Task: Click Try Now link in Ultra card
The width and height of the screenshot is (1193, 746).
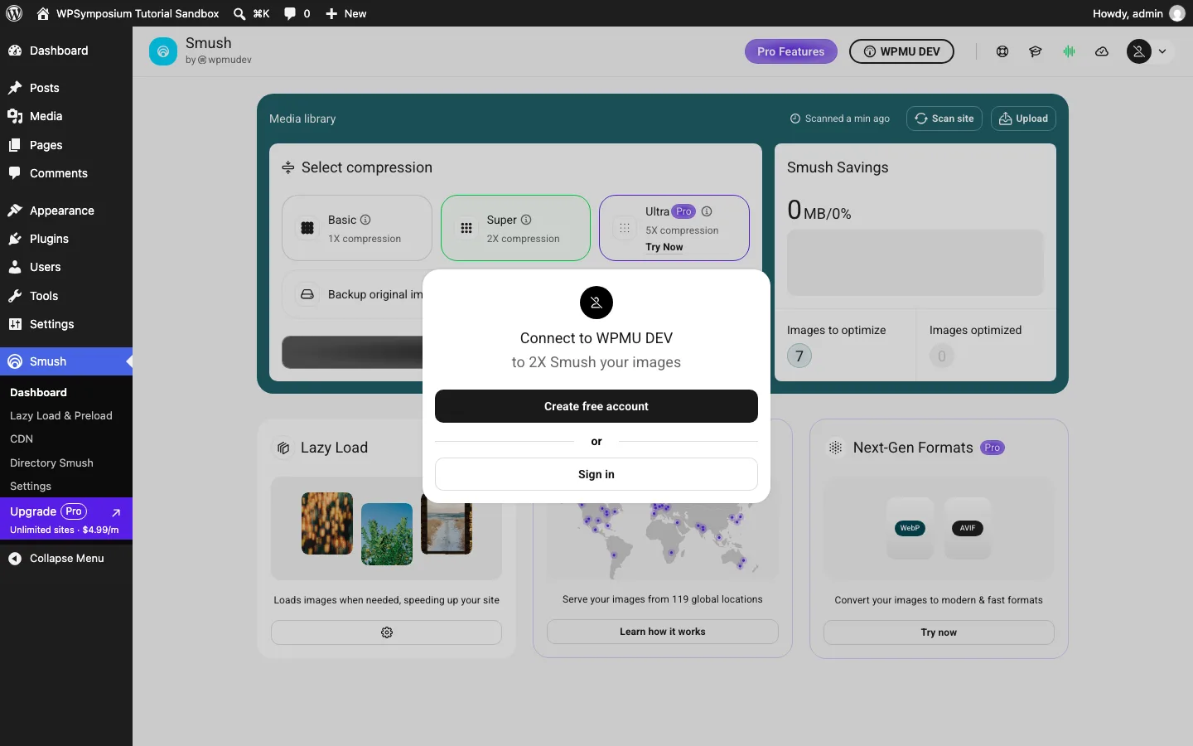Action: (x=664, y=247)
